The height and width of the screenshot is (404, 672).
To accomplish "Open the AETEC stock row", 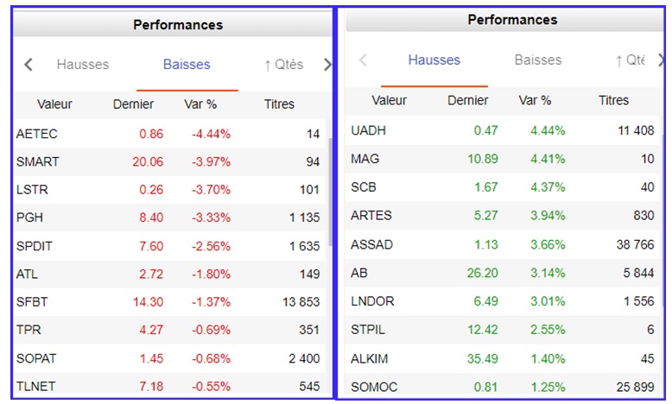I will point(36,134).
